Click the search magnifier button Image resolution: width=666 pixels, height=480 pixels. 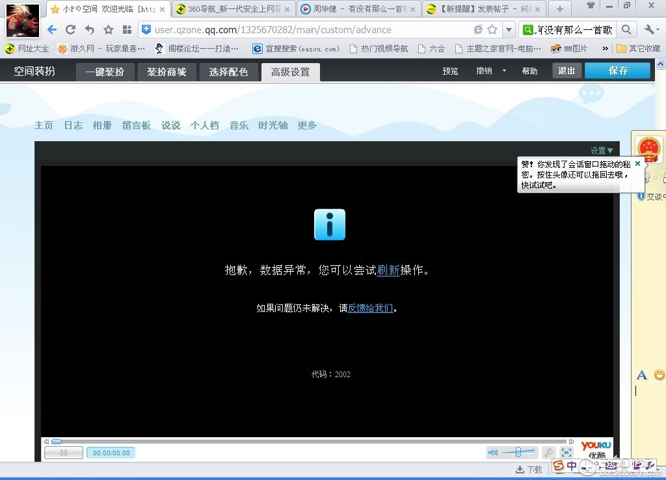(626, 30)
